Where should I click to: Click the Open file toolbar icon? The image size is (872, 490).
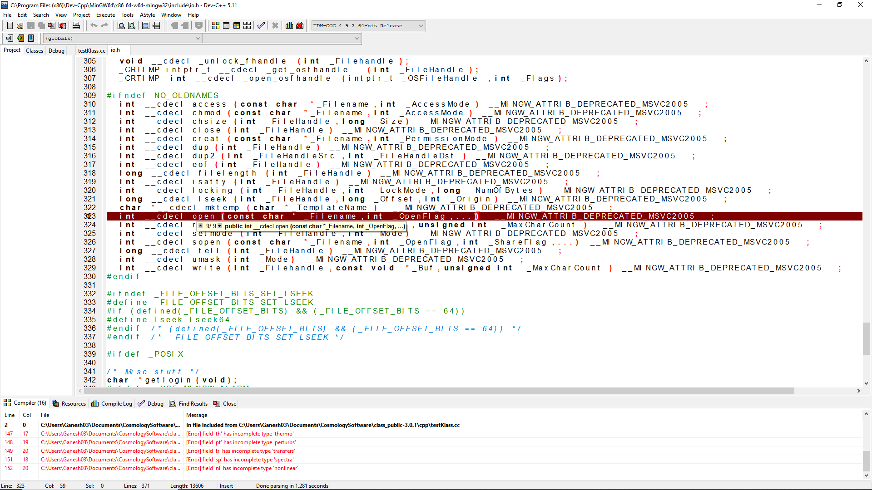pyautogui.click(x=20, y=25)
